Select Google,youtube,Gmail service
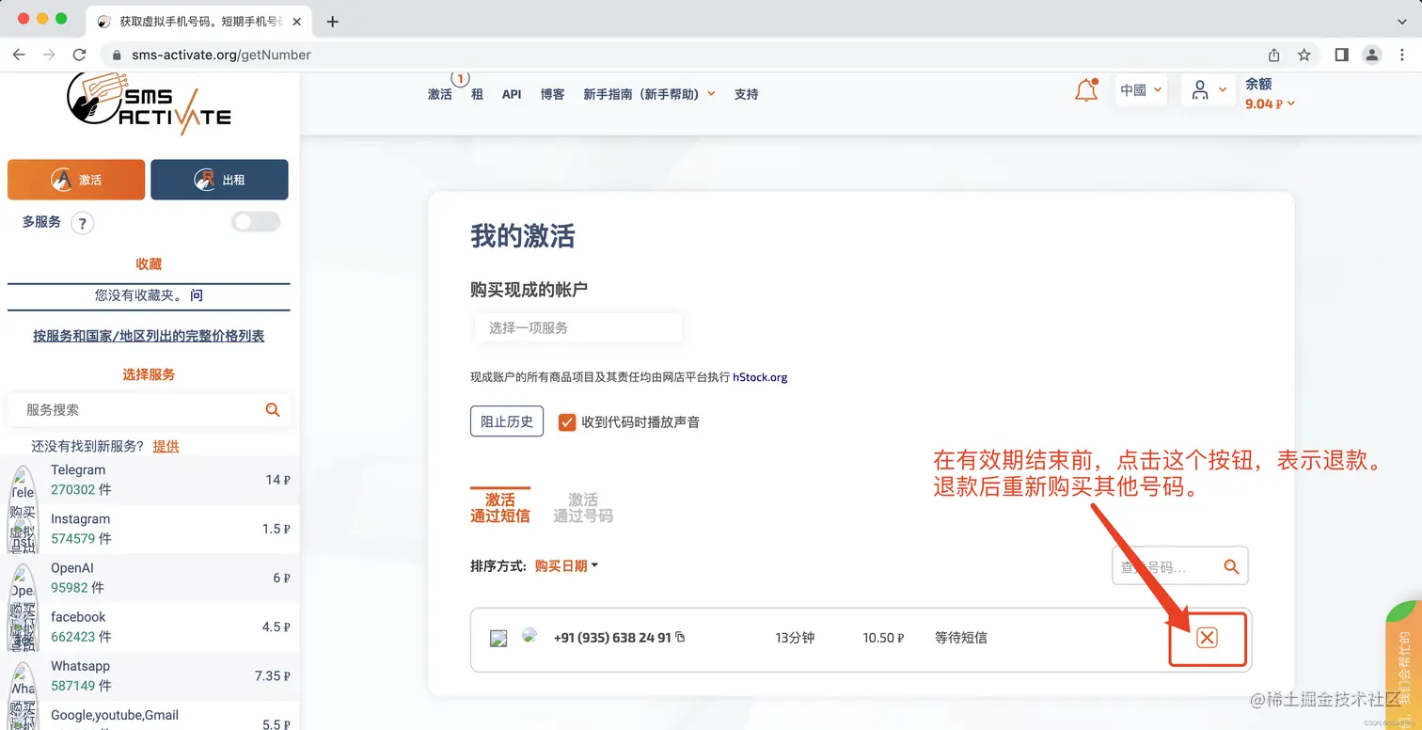Viewport: 1422px width, 730px height. [x=150, y=716]
